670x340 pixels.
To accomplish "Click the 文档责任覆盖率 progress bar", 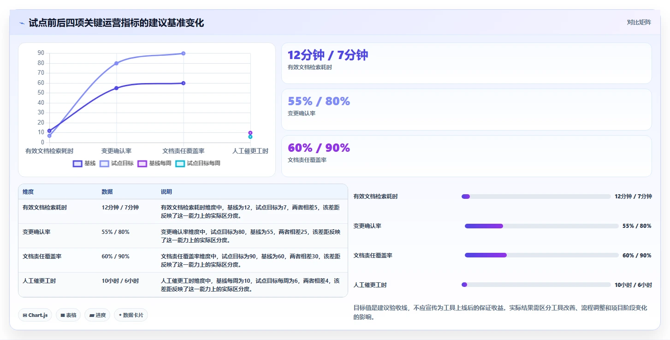I will [541, 255].
